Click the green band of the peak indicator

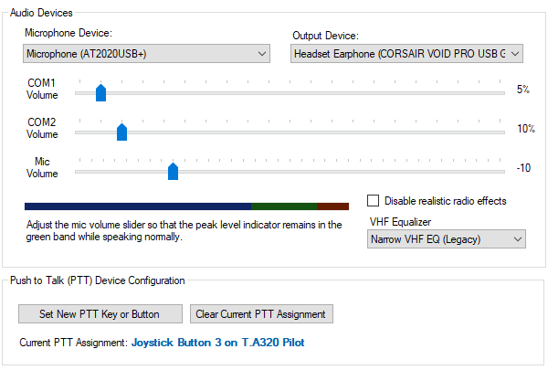[x=284, y=206]
